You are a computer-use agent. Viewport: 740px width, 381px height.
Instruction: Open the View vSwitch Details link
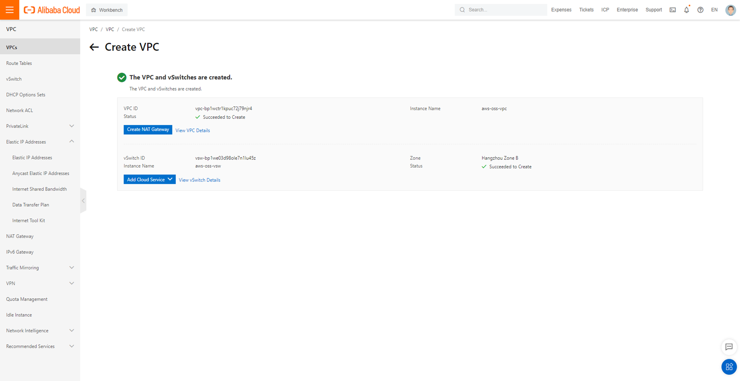click(x=199, y=180)
